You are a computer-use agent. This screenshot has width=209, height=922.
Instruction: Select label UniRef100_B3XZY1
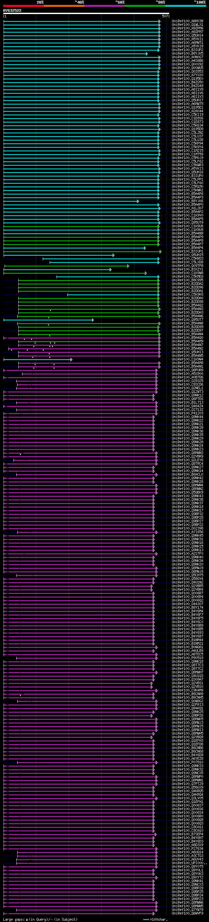pyautogui.click(x=187, y=270)
